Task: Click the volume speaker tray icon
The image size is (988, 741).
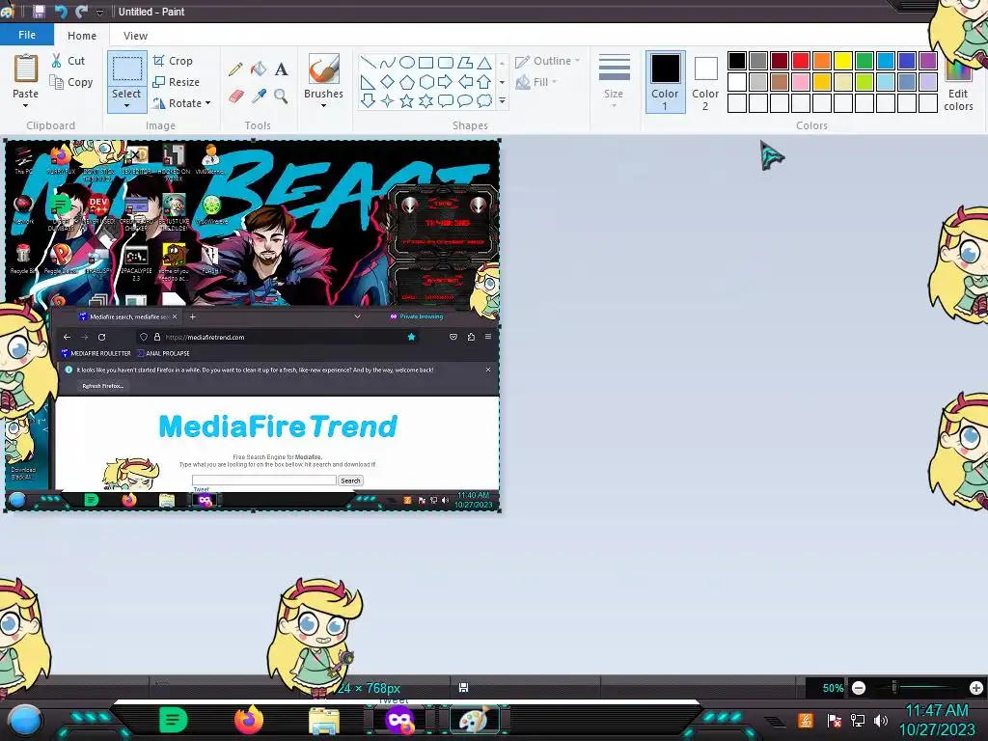Action: click(x=881, y=720)
